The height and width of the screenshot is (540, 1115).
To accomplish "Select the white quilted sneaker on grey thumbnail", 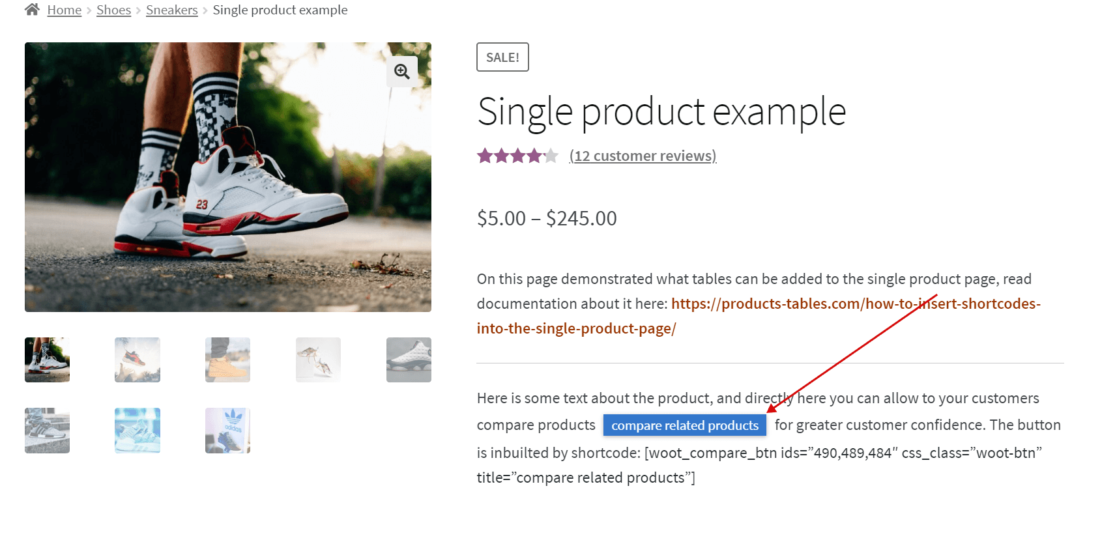I will pos(409,360).
